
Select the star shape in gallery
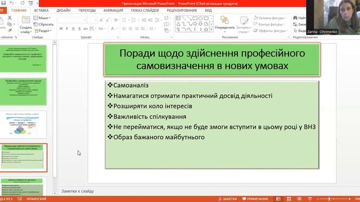tap(206, 29)
